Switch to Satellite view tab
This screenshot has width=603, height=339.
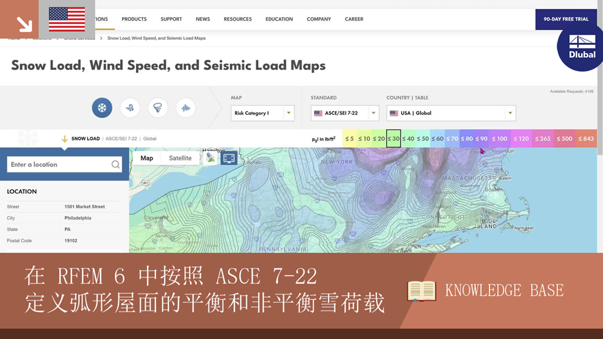coord(180,158)
